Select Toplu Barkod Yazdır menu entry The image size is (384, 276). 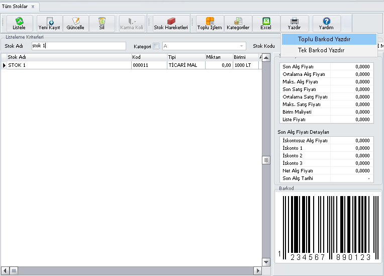pyautogui.click(x=324, y=39)
